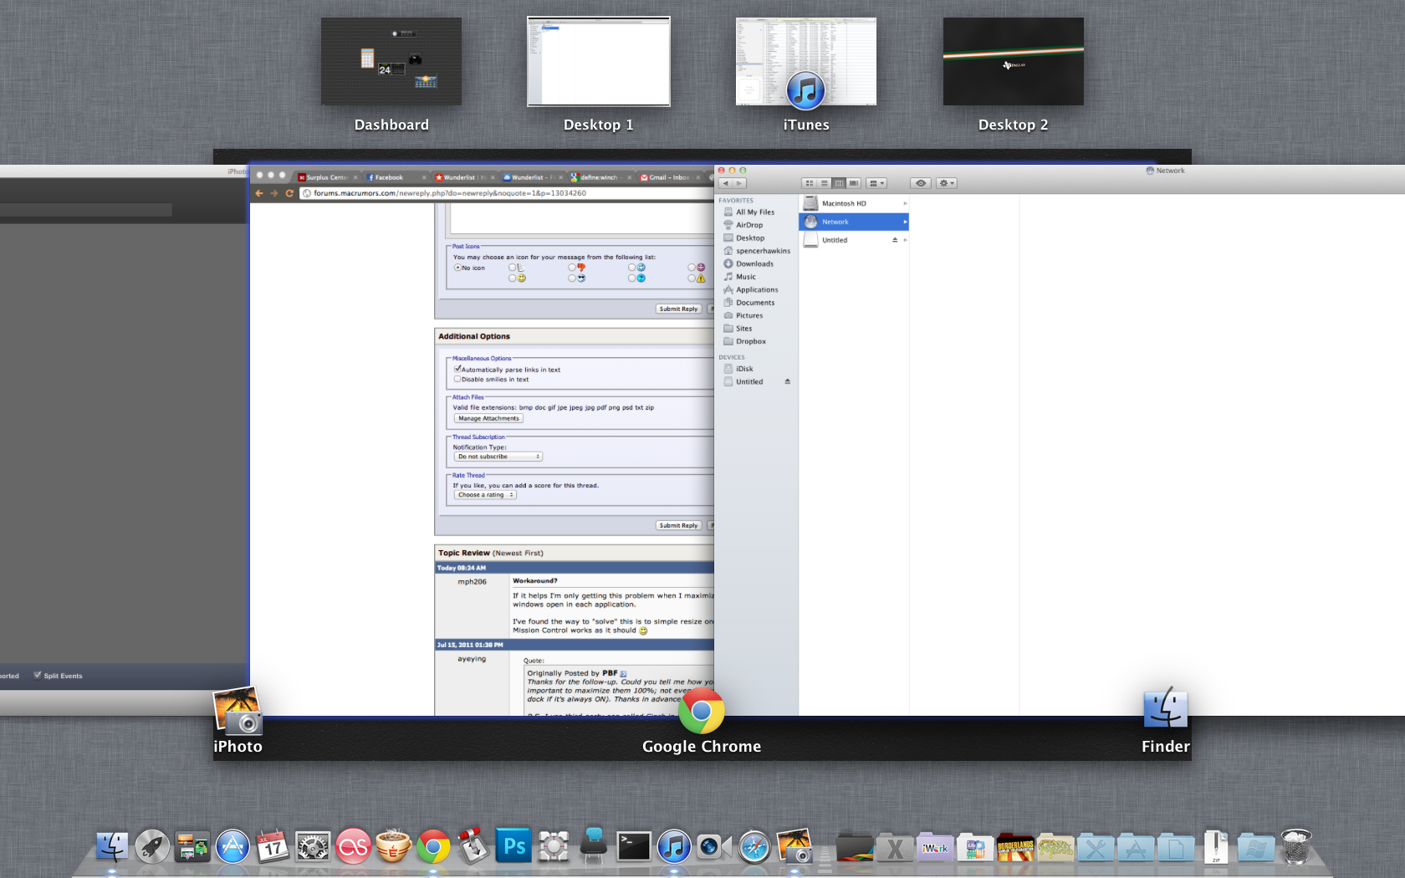Viewport: 1405px width, 878px height.
Task: Open Safari from the Dock
Action: [754, 847]
